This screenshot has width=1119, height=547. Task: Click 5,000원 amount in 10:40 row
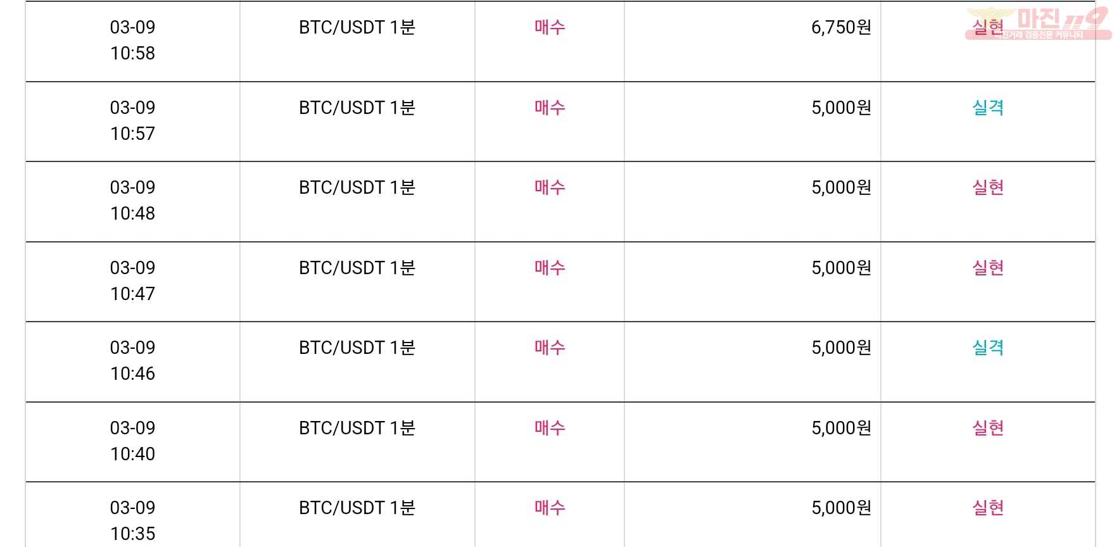pyautogui.click(x=841, y=428)
